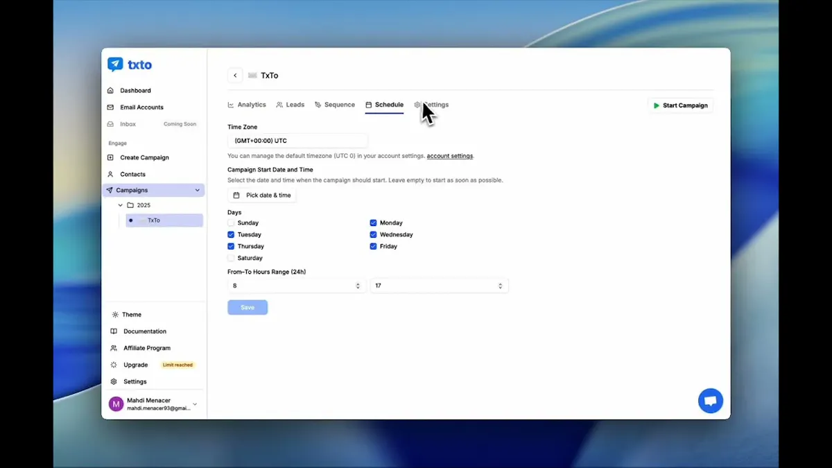Expand the user account menu chevron

(195, 404)
